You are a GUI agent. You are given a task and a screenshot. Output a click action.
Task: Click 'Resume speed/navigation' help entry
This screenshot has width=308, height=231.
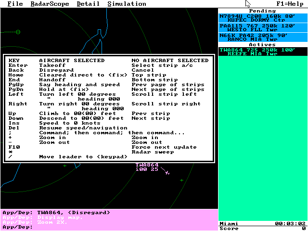[83, 128]
